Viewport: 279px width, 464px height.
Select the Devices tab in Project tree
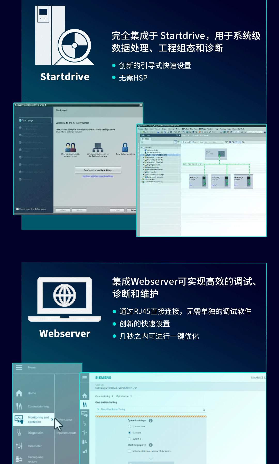[145, 139]
